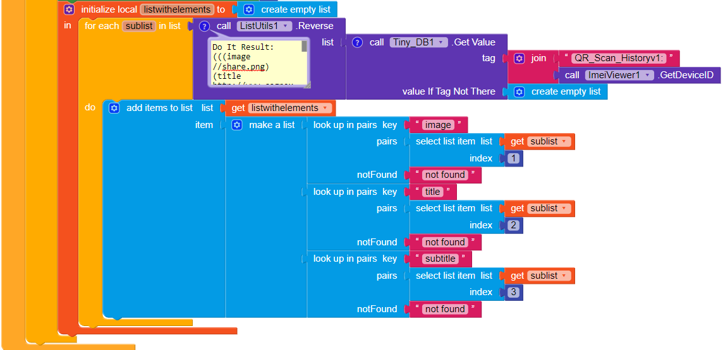Edit the index number 1 field
Viewport: 723px width, 350px height.
[514, 158]
